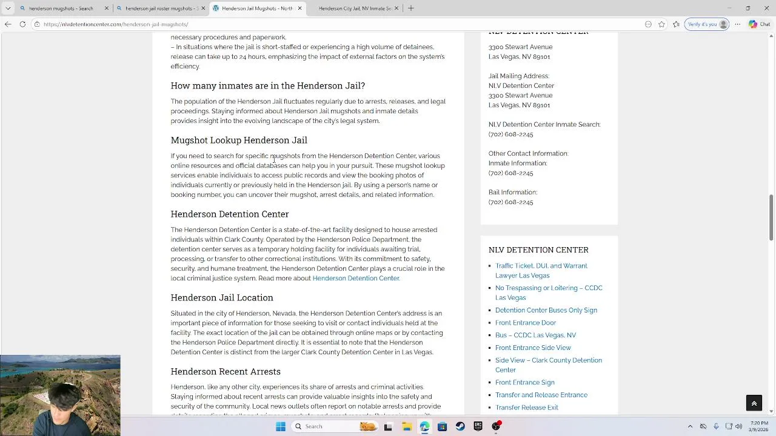Image resolution: width=776 pixels, height=436 pixels.
Task: Switch to 'Henderson City Jail, NV Inmate' tab
Action: [x=355, y=8]
